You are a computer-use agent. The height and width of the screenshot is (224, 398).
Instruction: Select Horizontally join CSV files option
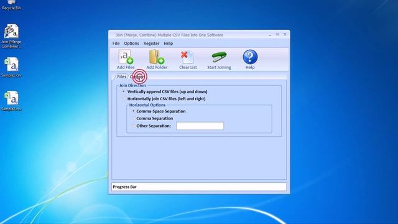coord(124,98)
